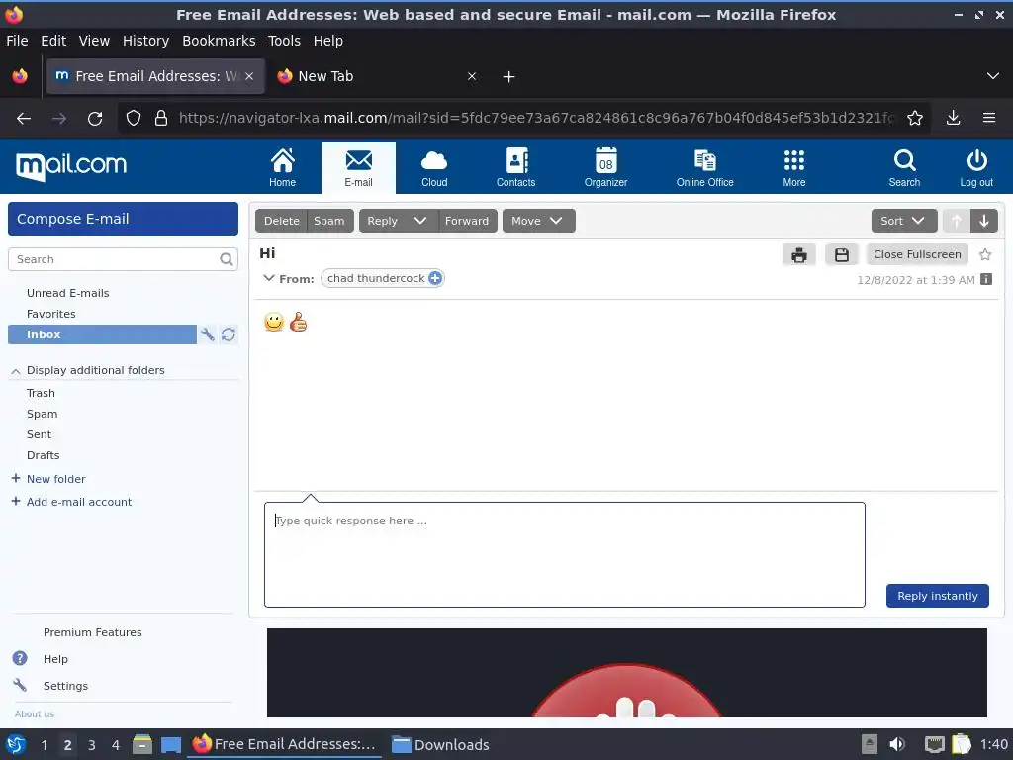Open the Edit menu
Viewport: 1013px width, 760px height.
click(53, 41)
